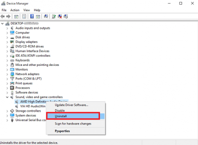
Task: Click the Back arrow toolbar icon
Action: [3, 16]
